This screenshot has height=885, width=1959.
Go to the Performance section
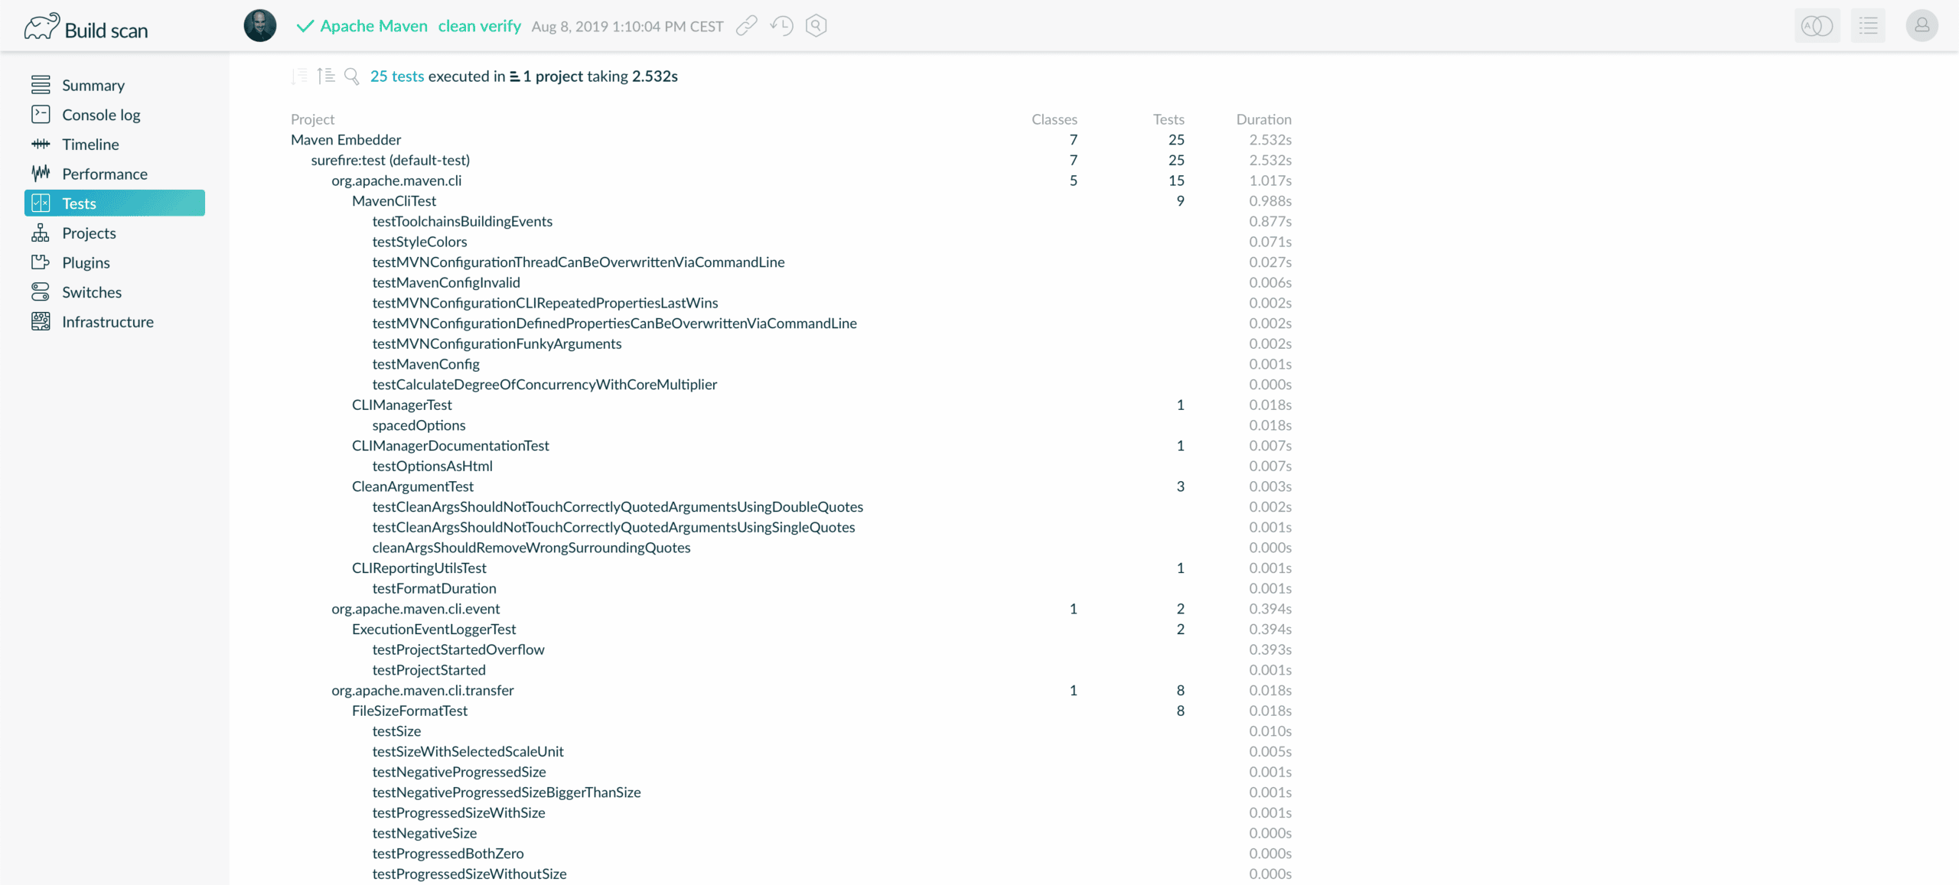click(x=105, y=174)
